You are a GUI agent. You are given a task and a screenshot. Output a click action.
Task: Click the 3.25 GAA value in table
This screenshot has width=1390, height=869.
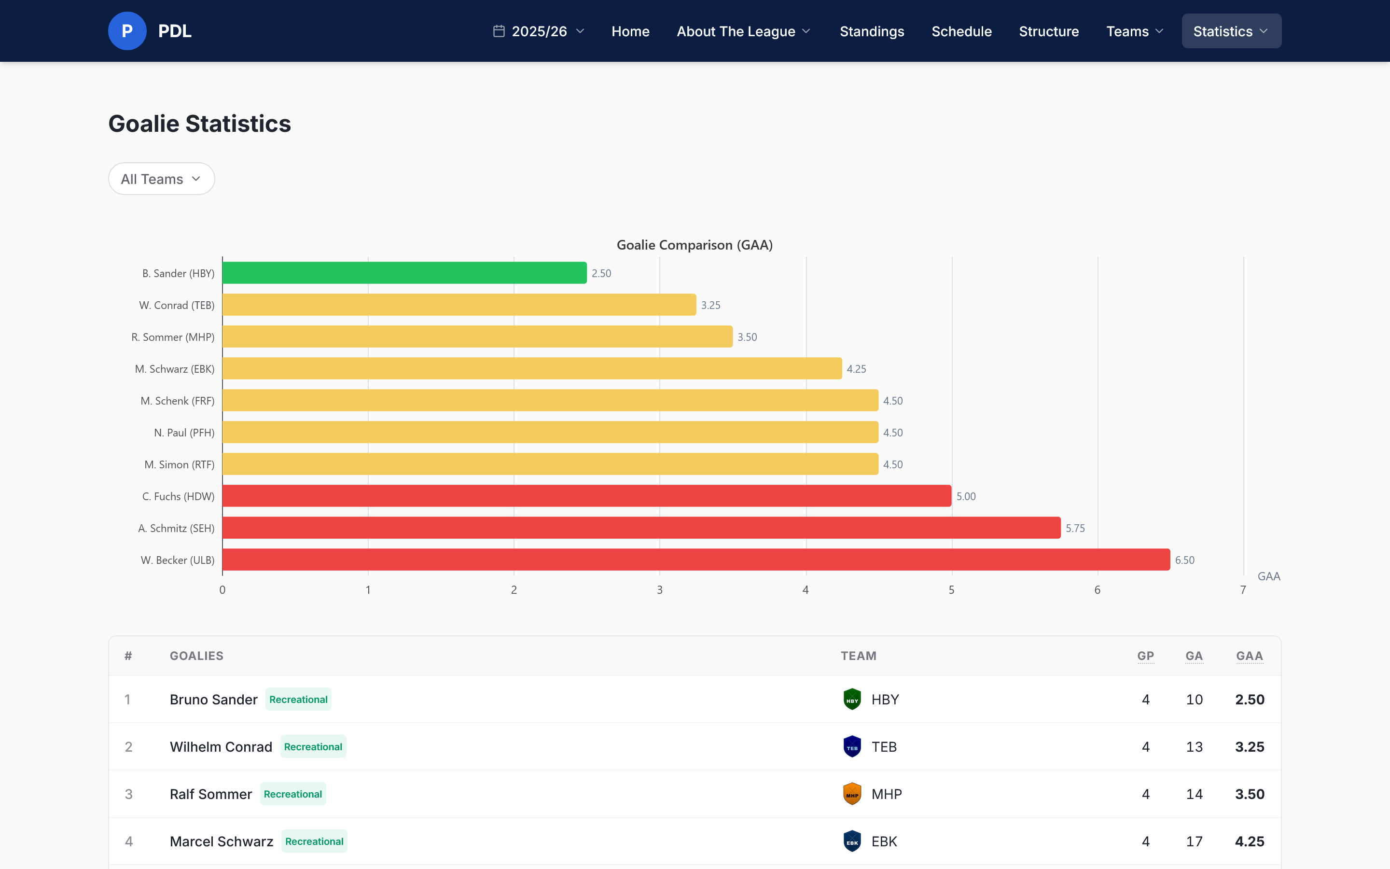(x=1249, y=746)
